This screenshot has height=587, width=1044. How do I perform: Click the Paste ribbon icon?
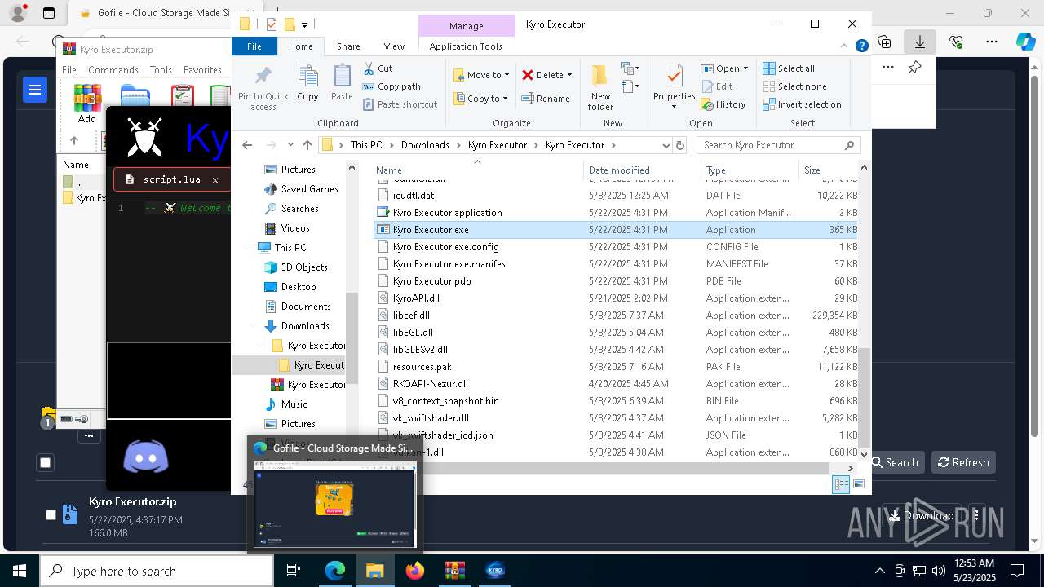click(x=342, y=77)
